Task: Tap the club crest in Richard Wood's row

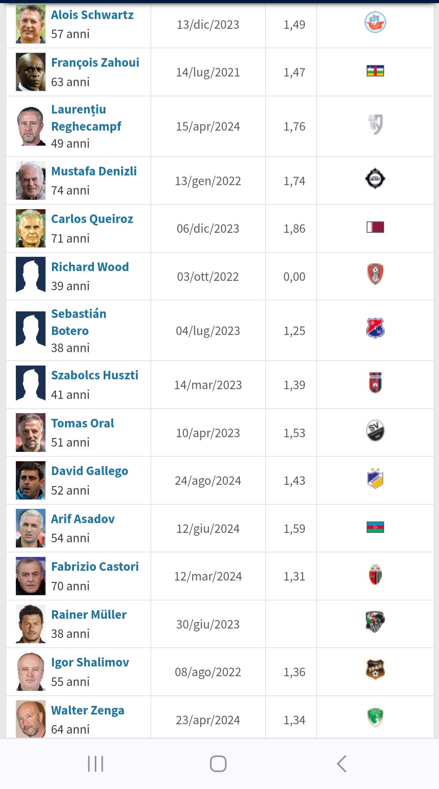Action: (x=375, y=274)
